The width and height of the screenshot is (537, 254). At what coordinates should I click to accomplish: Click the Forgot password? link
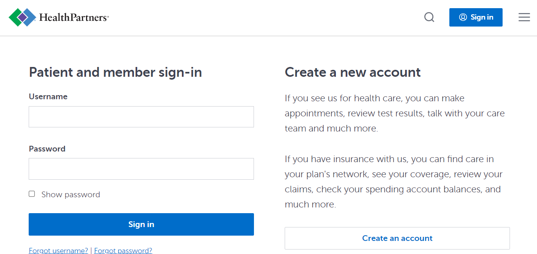pos(123,250)
